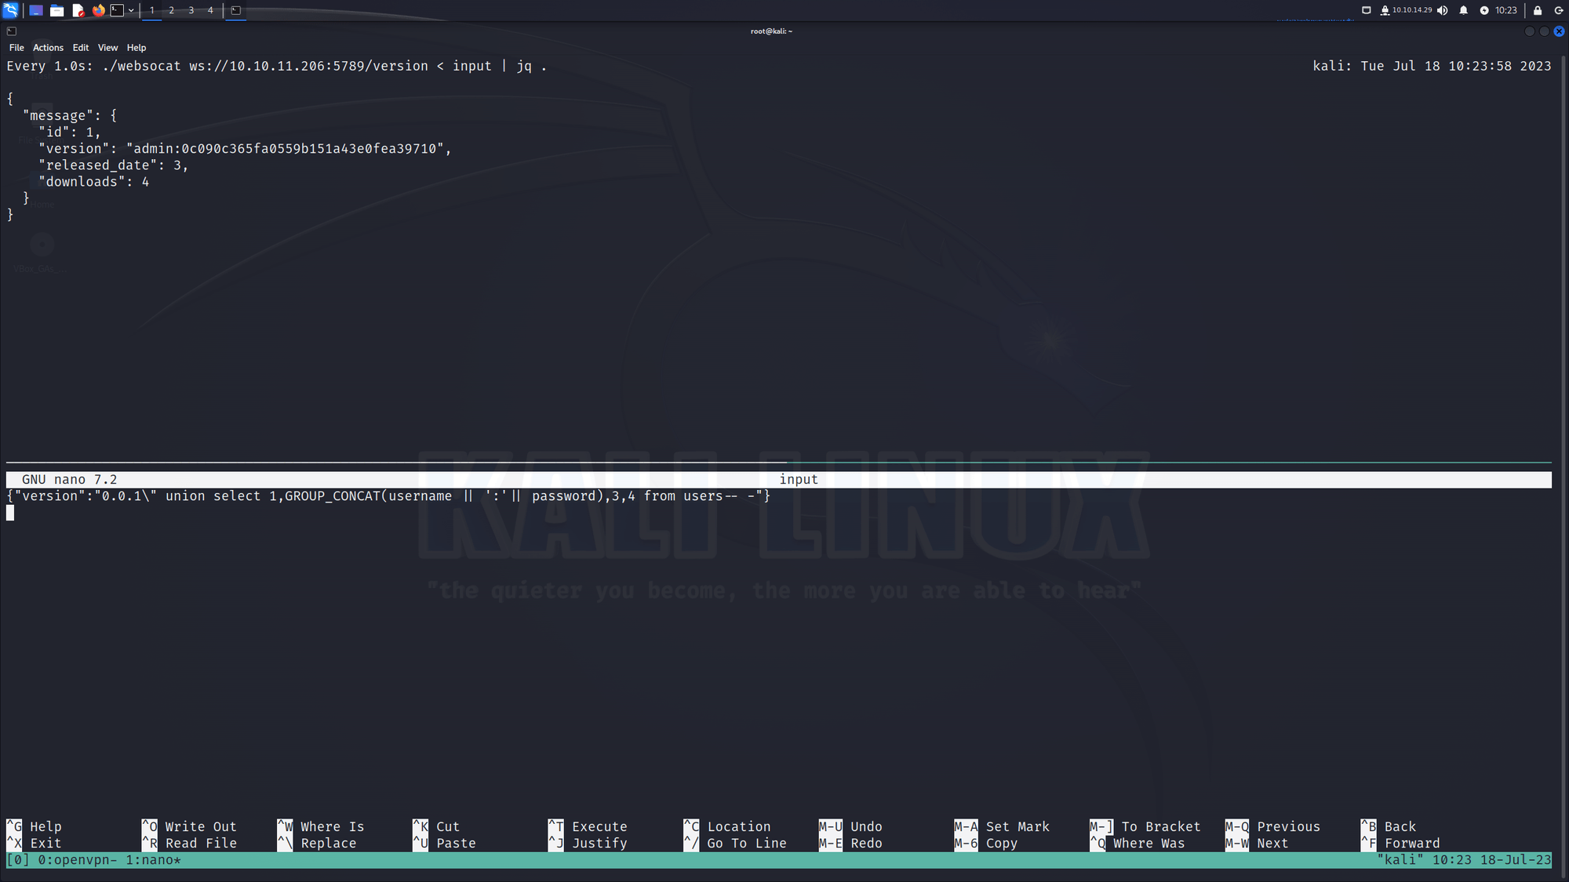Click the To Bracket nano shortcut
Screen dimensions: 1569x882
[x=1145, y=827]
